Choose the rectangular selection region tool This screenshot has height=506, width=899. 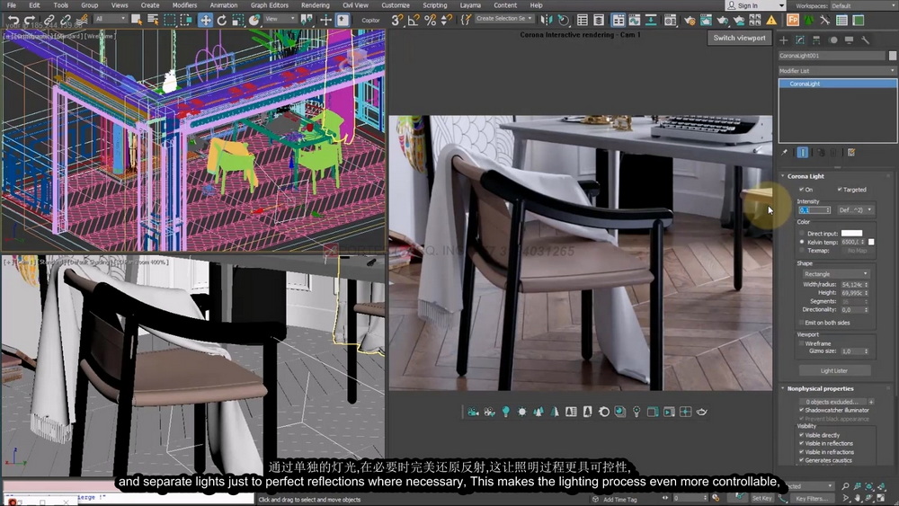tap(170, 20)
